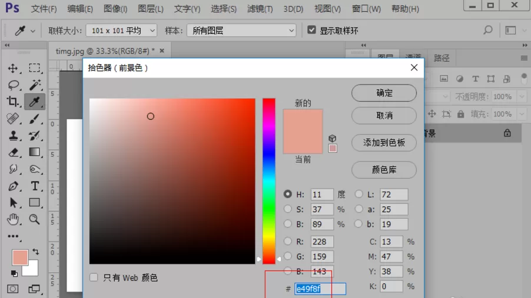531x298 pixels.
Task: Select the S saturation radio button
Action: [x=287, y=209]
